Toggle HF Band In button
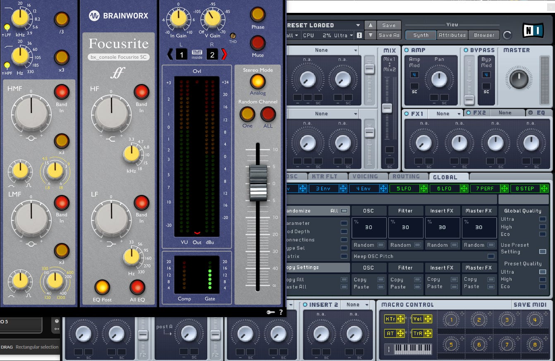The width and height of the screenshot is (555, 361). 141,92
